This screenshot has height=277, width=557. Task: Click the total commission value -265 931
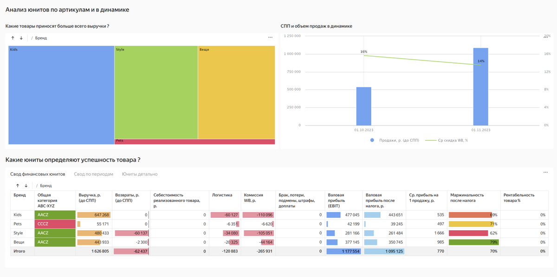tap(264, 251)
